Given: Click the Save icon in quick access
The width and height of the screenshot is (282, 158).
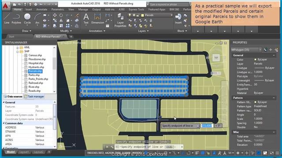Looking at the screenshot, I should click(x=25, y=4).
